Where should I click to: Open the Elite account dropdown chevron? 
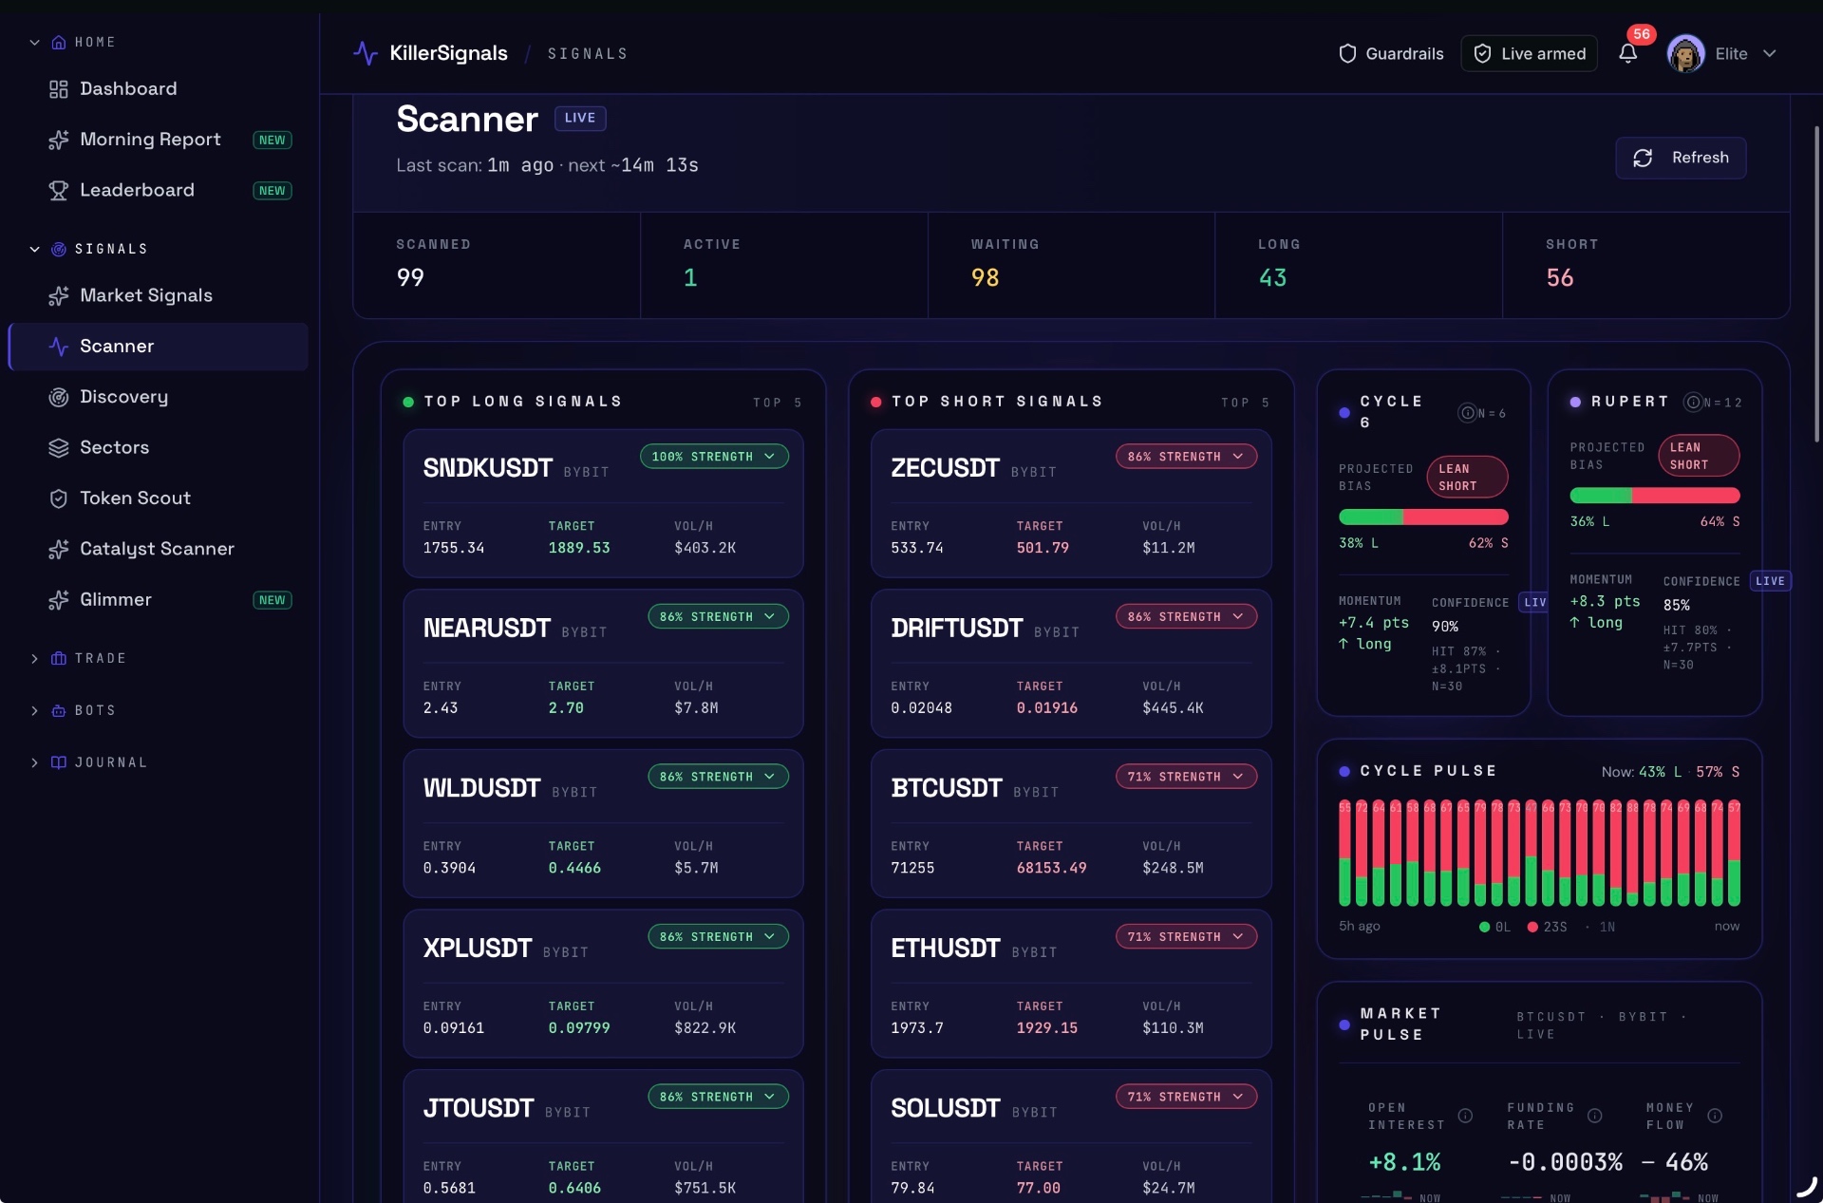[1769, 53]
